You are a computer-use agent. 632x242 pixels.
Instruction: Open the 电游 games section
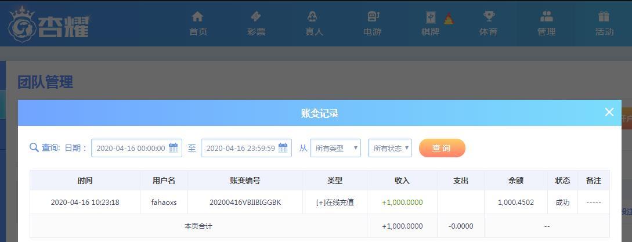tap(373, 31)
